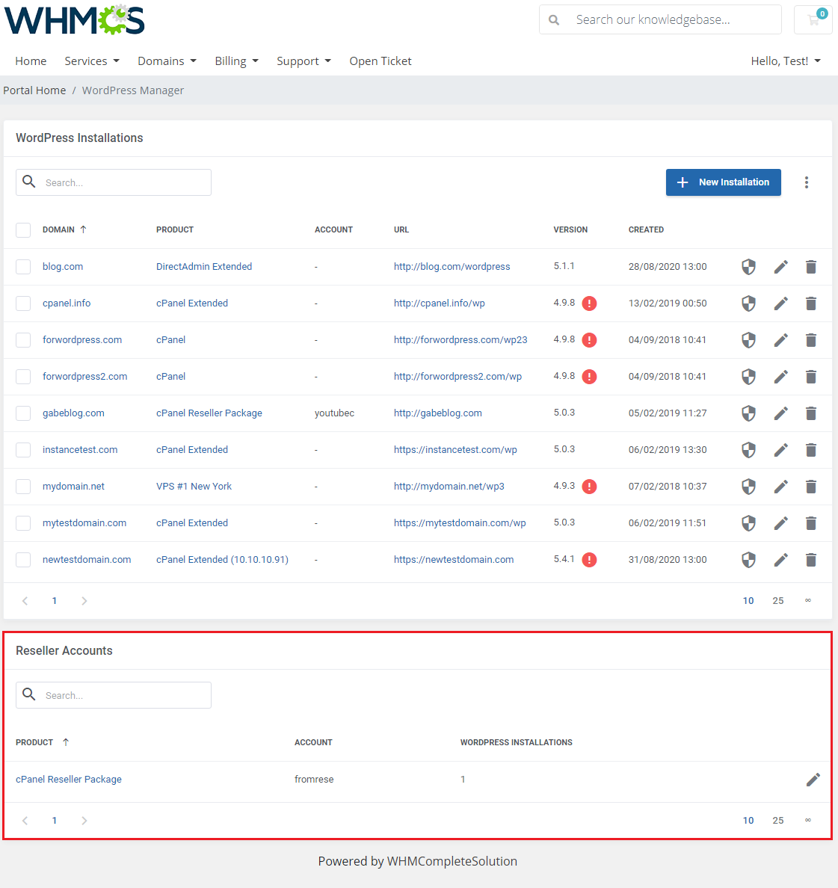Screen dimensions: 838x888
Task: Edit the newtestdomain.com installation
Action: point(780,560)
